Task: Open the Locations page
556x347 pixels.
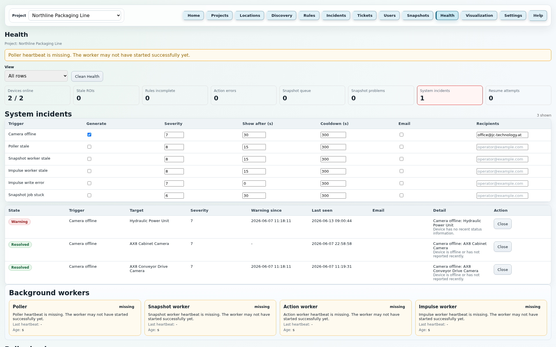Action: point(250,15)
